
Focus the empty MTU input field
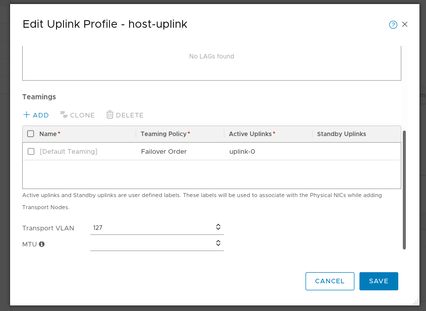pos(157,243)
